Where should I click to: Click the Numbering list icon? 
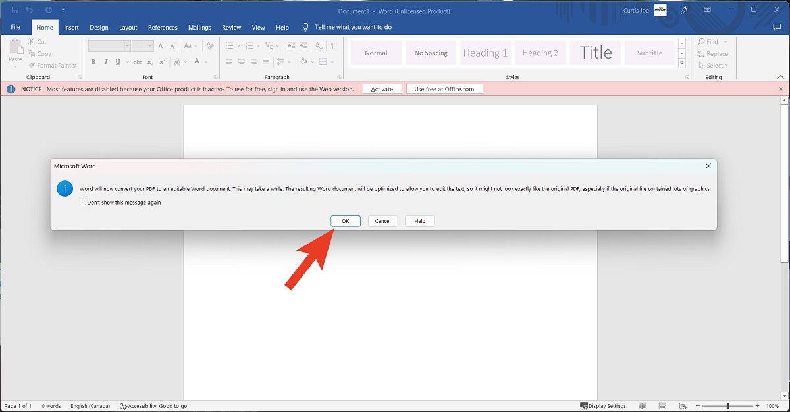click(x=249, y=46)
